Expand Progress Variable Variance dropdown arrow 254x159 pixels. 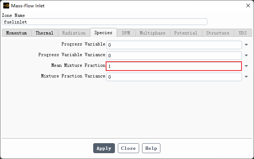coord(246,55)
